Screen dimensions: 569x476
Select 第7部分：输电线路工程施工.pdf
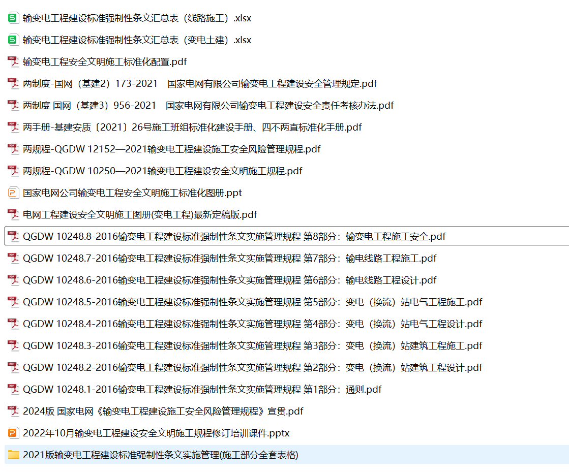[x=370, y=258]
